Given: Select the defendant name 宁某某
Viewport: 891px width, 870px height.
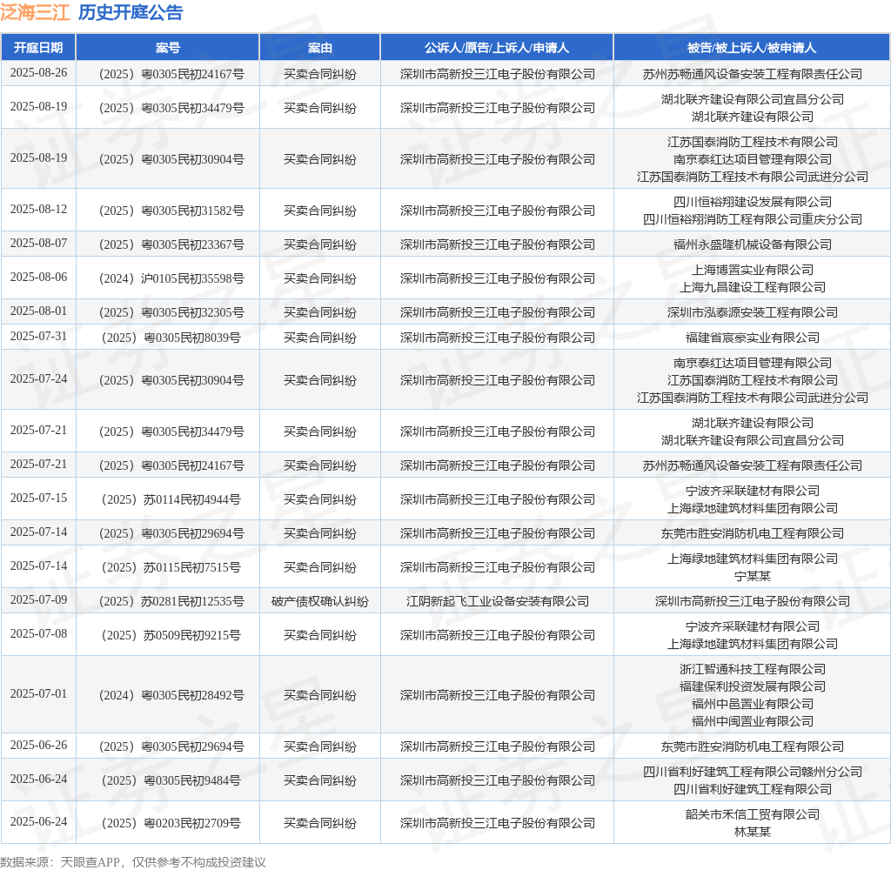Looking at the screenshot, I should [x=753, y=576].
